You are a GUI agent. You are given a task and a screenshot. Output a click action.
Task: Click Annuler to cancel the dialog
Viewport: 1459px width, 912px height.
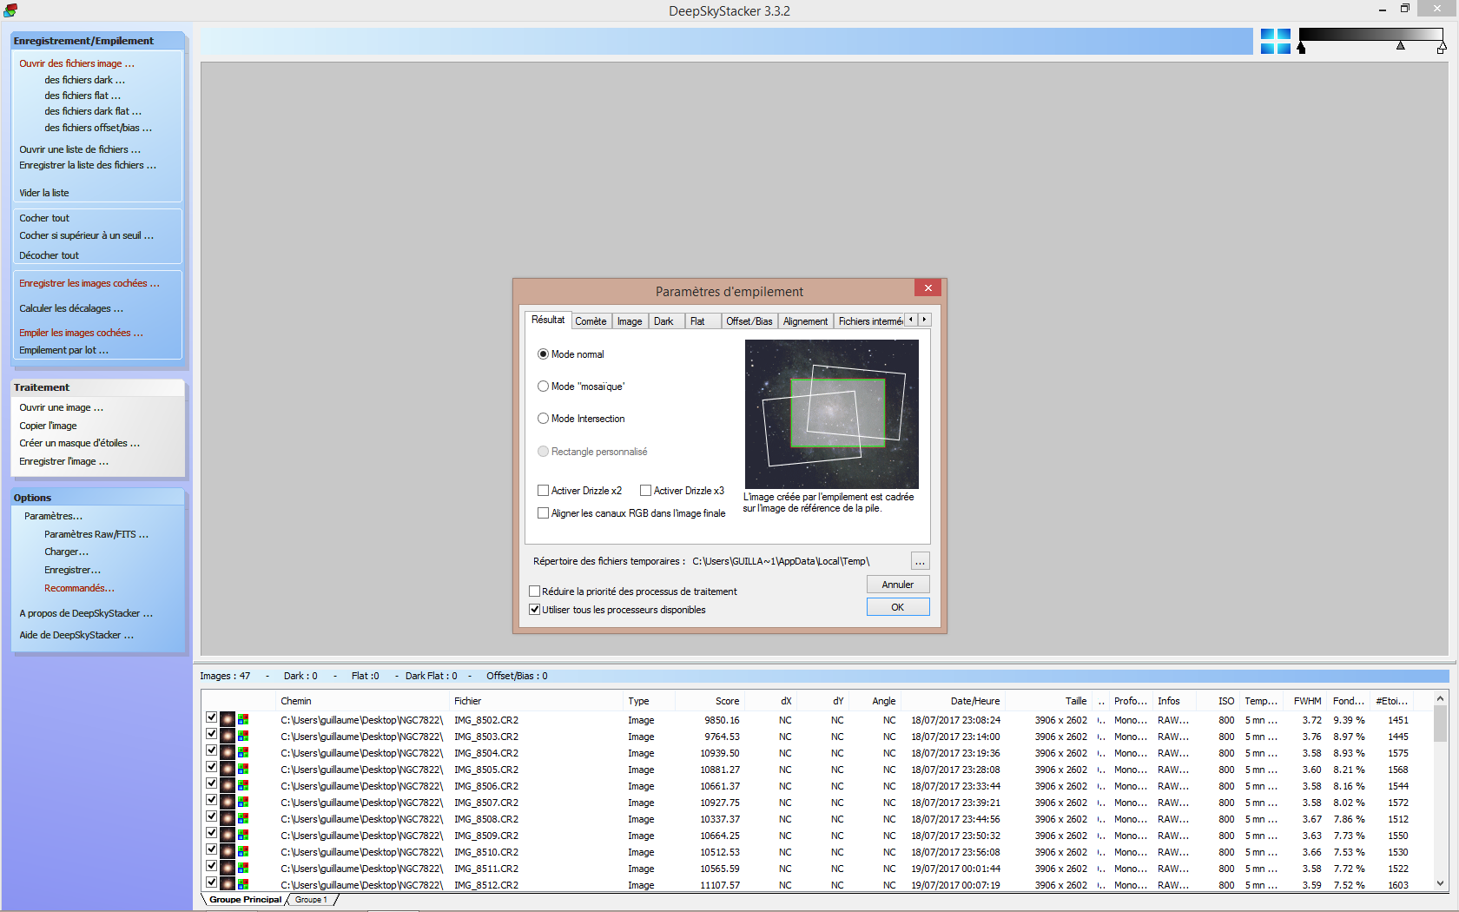pyautogui.click(x=898, y=585)
